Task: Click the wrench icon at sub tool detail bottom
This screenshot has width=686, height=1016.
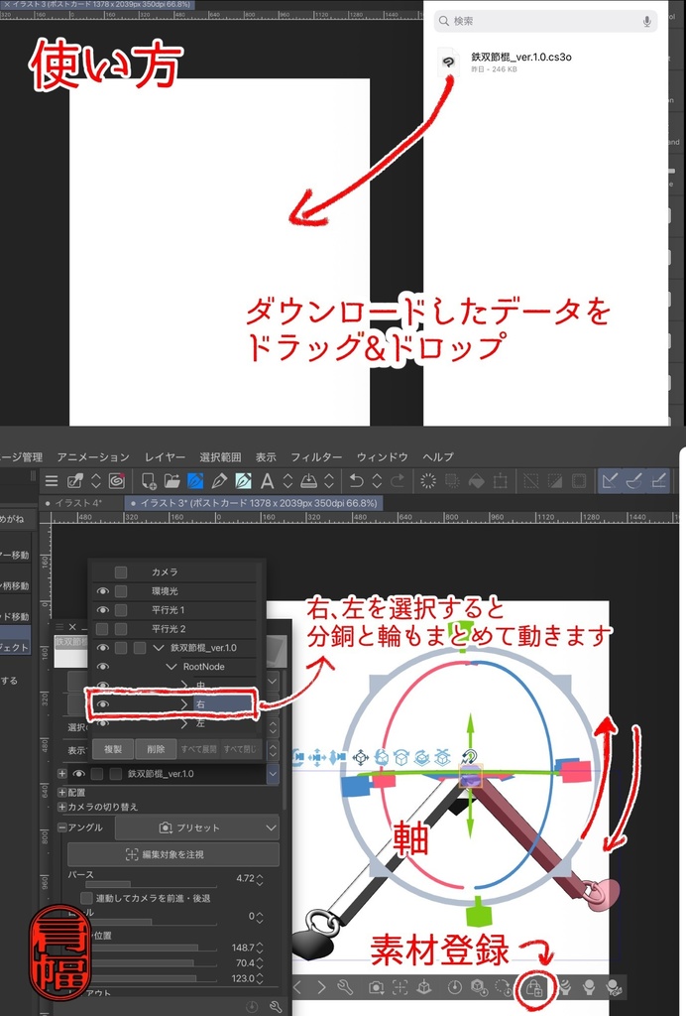Action: pos(275,1006)
